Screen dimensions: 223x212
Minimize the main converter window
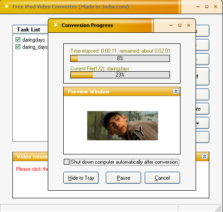[198, 7]
